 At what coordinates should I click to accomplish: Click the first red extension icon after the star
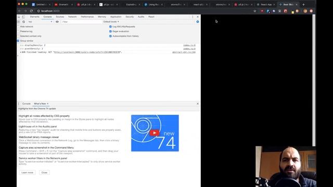point(262,11)
